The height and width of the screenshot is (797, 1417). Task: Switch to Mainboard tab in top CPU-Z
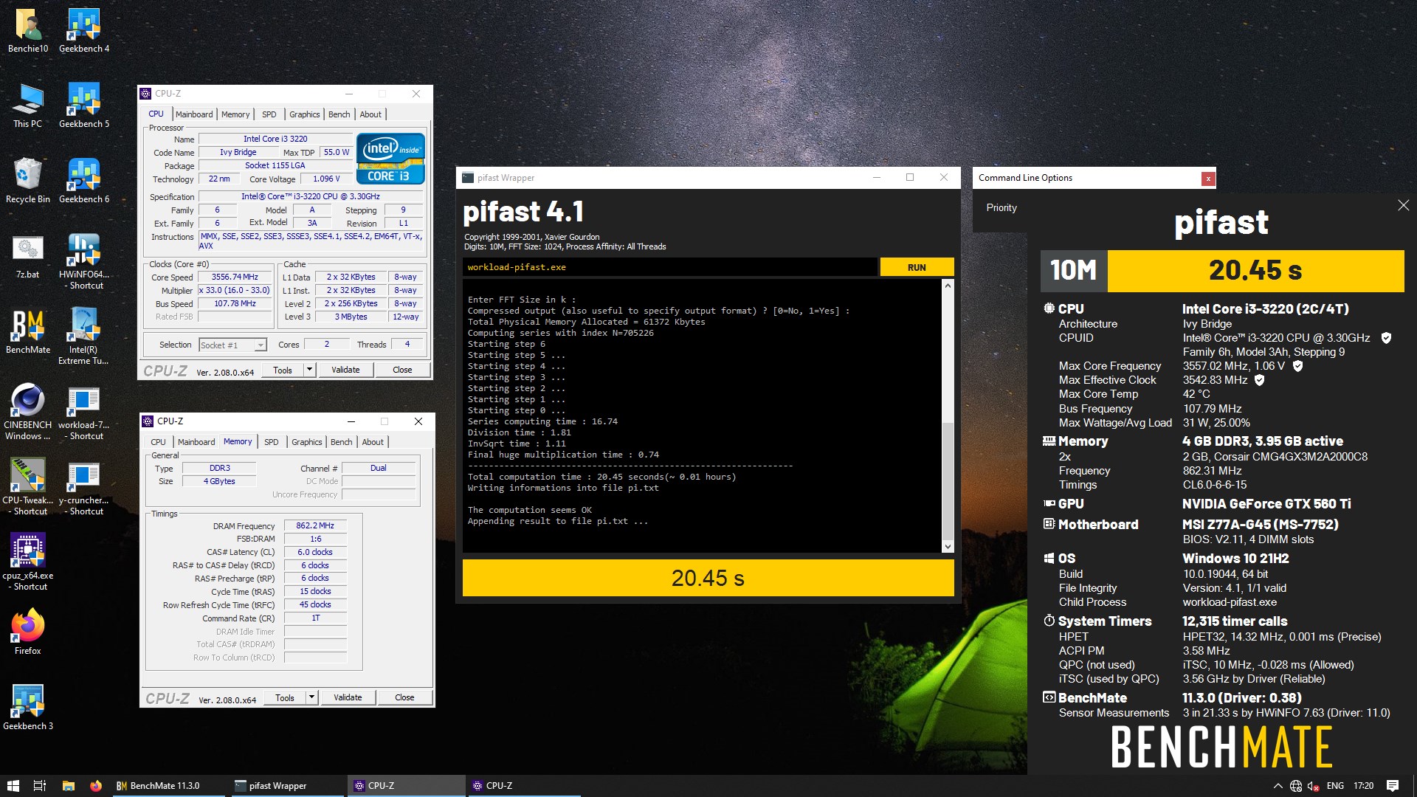coord(194,114)
